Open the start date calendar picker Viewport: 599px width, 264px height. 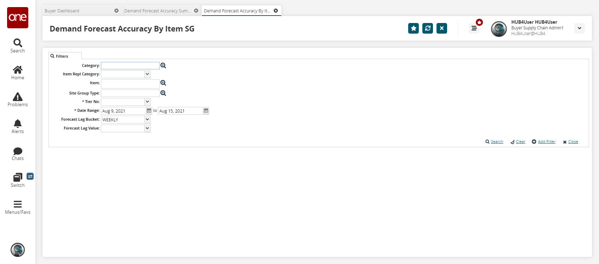pyautogui.click(x=149, y=111)
